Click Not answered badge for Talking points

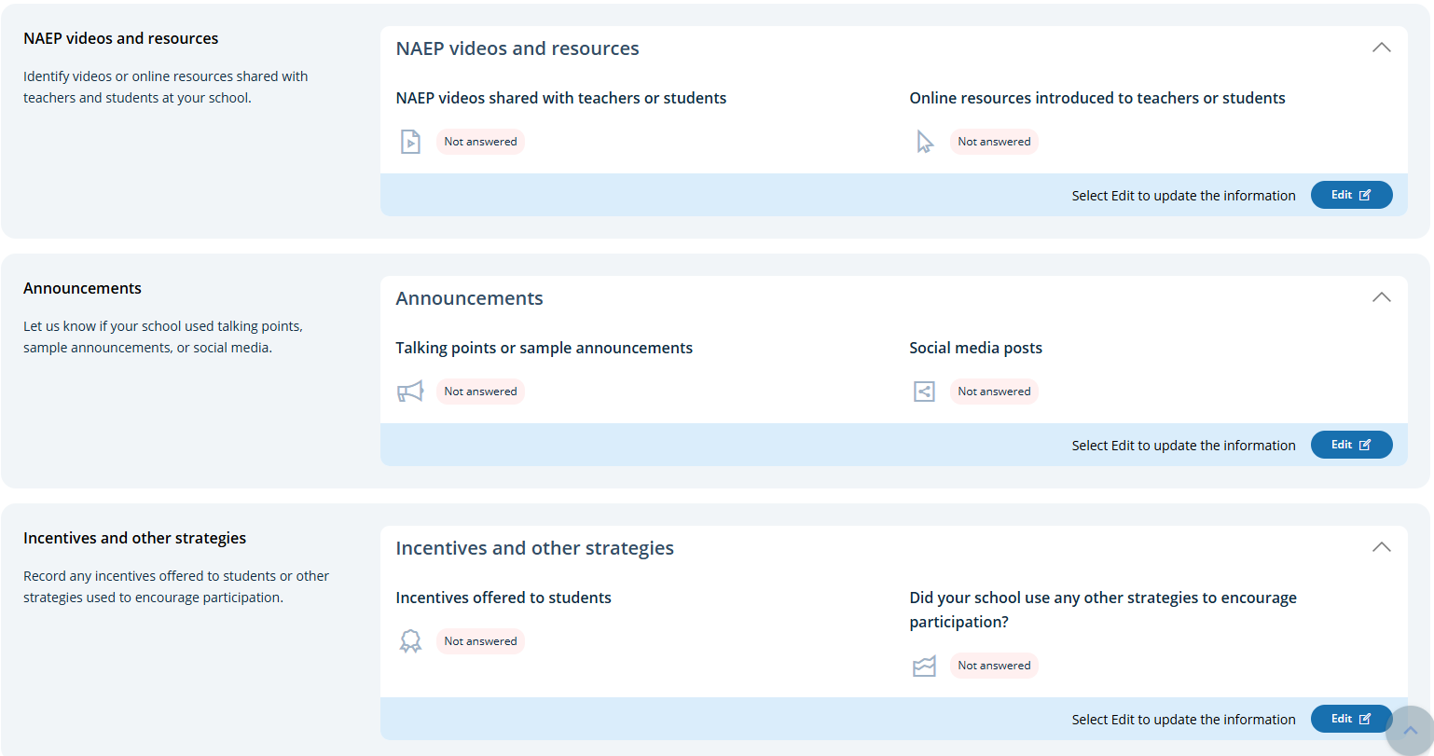(x=480, y=392)
